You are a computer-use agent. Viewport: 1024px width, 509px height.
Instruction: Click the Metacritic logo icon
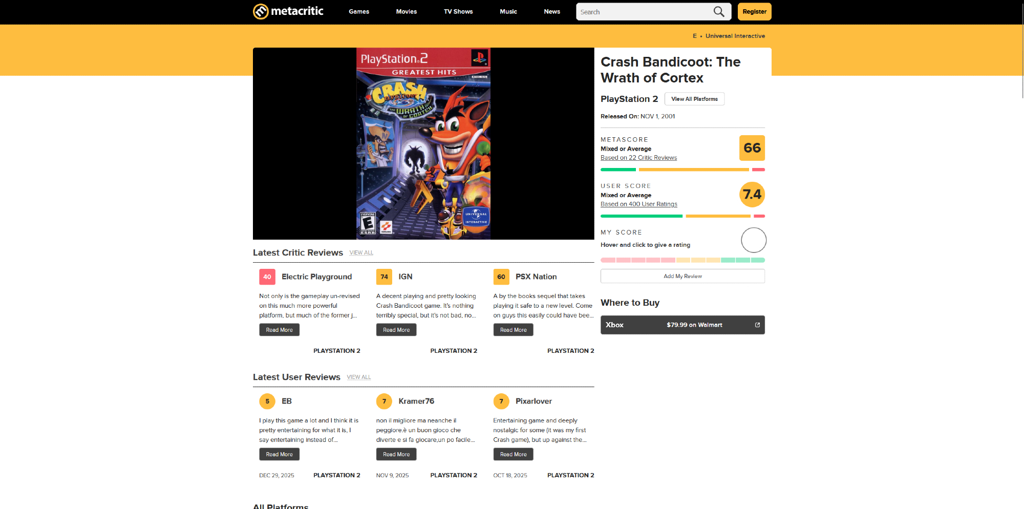click(261, 11)
